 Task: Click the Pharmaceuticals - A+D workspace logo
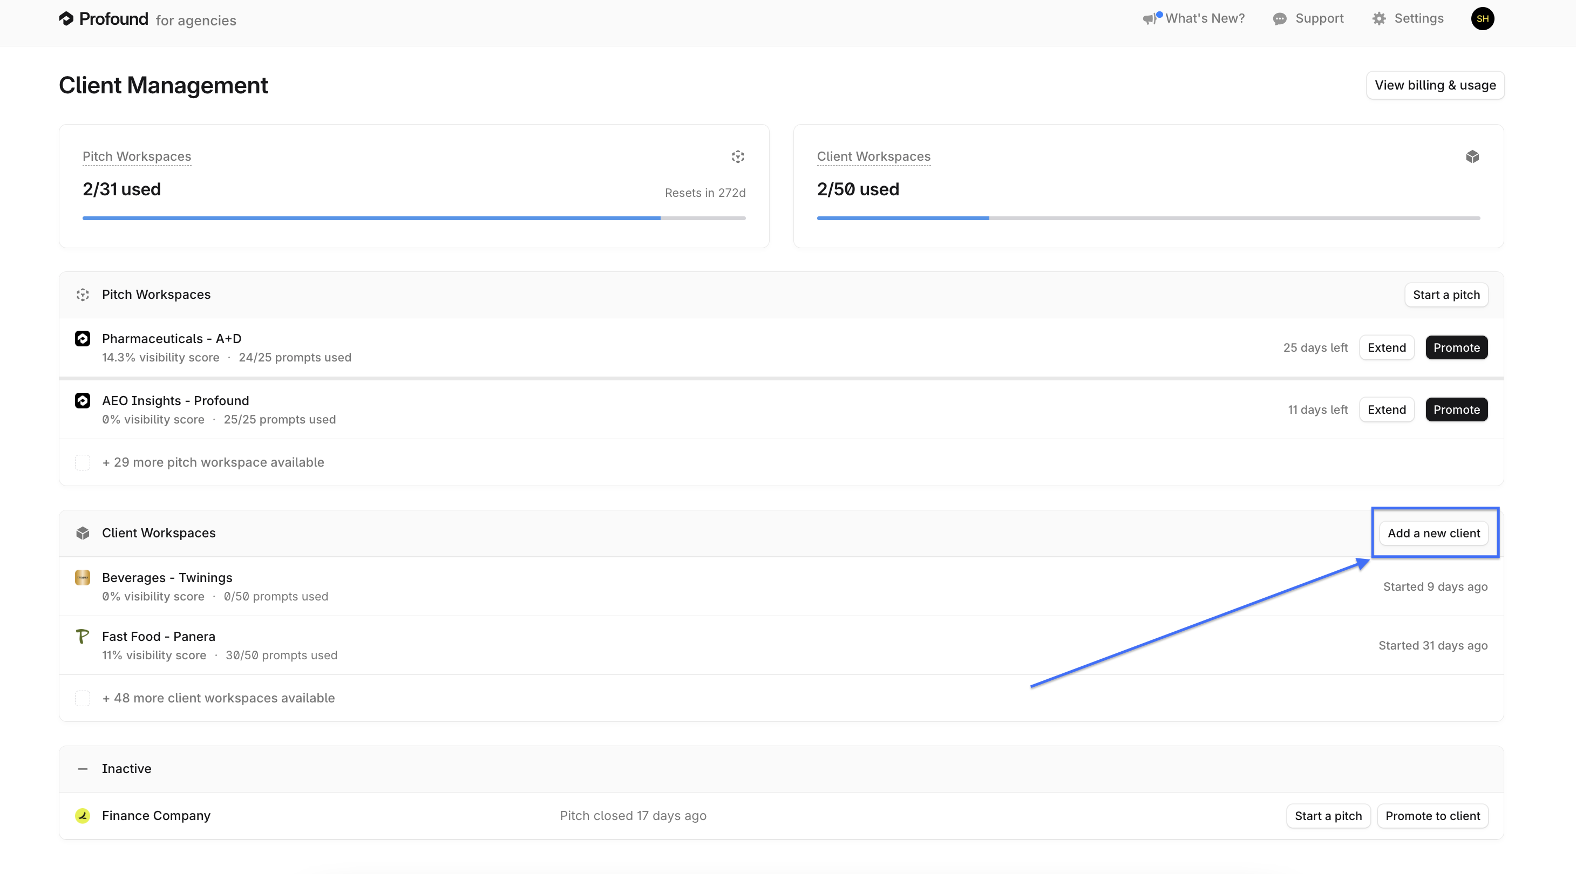pyautogui.click(x=83, y=338)
